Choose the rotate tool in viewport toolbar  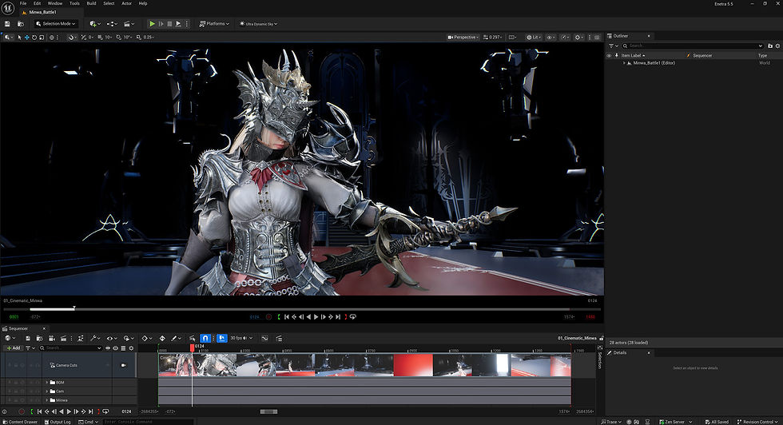pyautogui.click(x=34, y=37)
